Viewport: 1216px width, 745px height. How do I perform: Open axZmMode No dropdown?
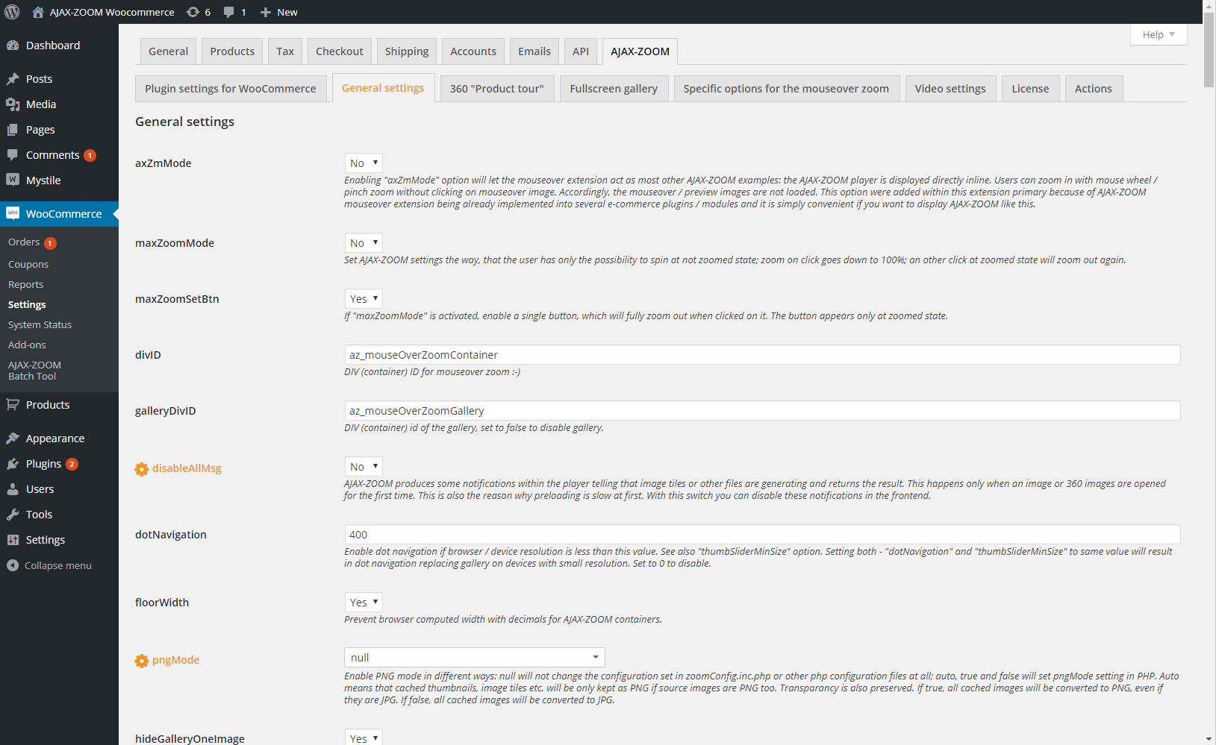[x=364, y=163]
